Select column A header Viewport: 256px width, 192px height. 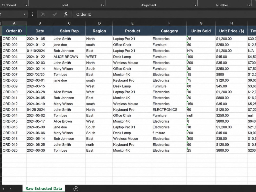(x=14, y=23)
